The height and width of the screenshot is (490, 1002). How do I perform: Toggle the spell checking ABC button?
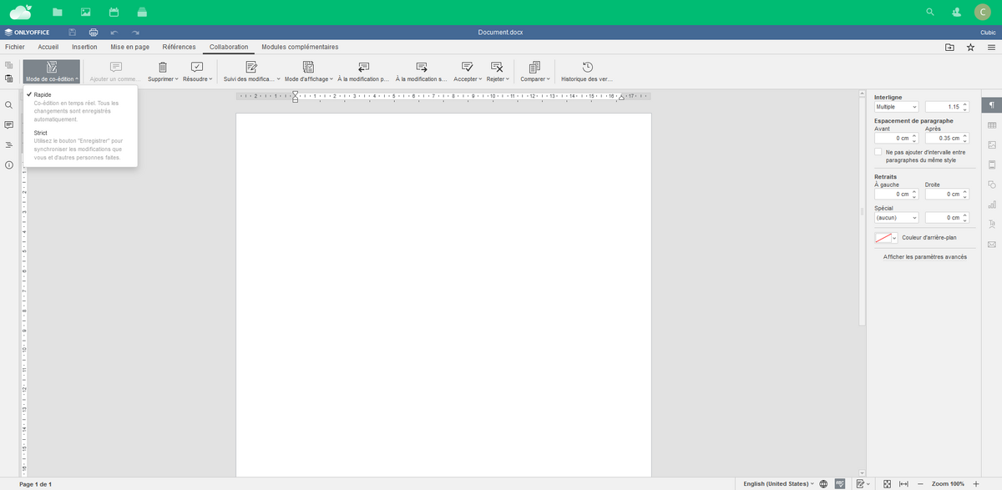point(840,483)
